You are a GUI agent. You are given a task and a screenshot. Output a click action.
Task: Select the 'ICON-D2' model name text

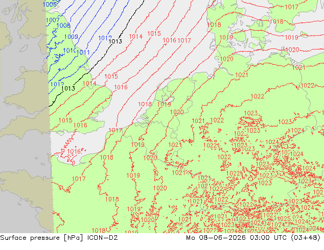(x=103, y=238)
